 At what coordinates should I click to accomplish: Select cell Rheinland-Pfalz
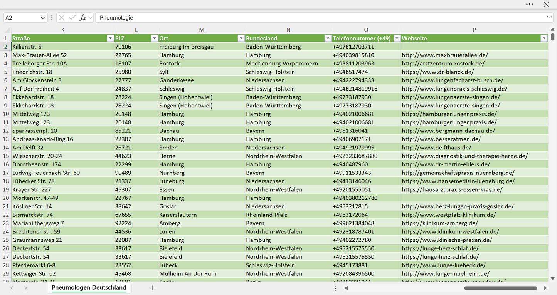[x=288, y=215]
